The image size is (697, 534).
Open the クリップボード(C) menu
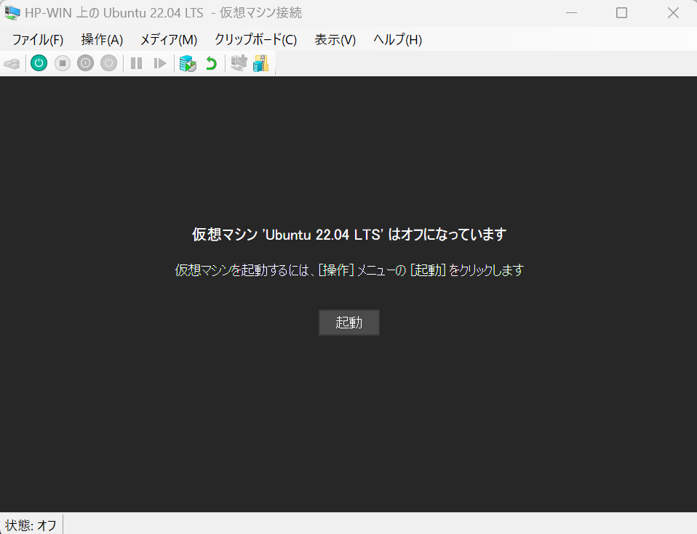pos(255,39)
